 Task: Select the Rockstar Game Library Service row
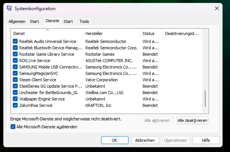[x=106, y=54]
